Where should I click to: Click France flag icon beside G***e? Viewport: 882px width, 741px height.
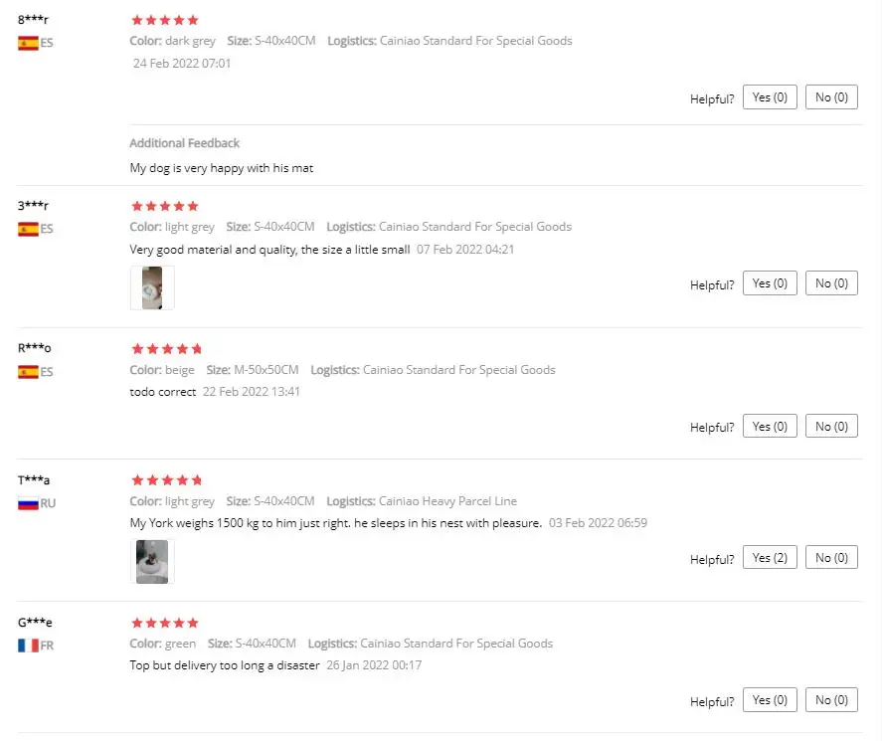[x=28, y=646]
